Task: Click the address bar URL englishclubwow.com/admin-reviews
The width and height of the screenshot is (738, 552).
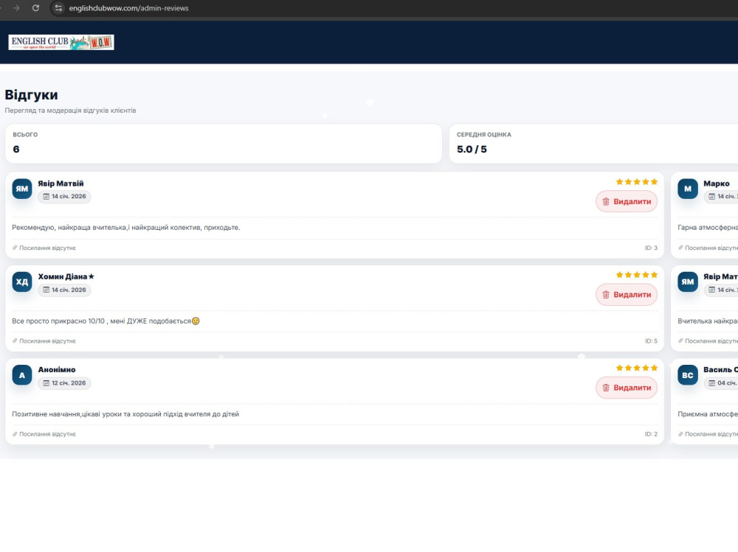Action: [128, 8]
